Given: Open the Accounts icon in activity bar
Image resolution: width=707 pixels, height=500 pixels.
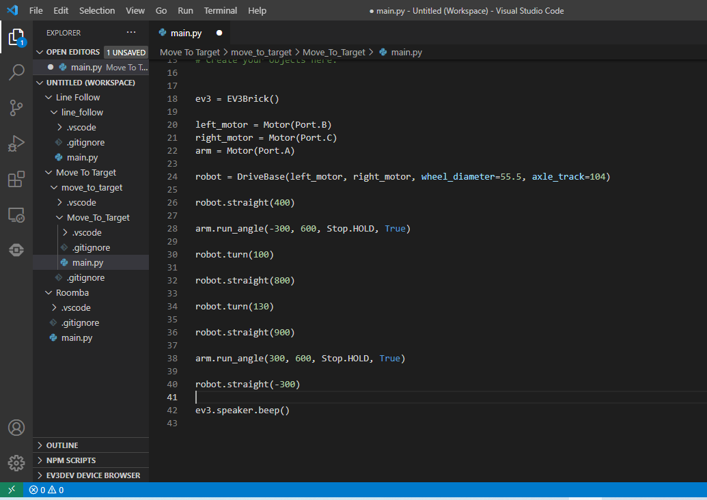Looking at the screenshot, I should pos(16,428).
